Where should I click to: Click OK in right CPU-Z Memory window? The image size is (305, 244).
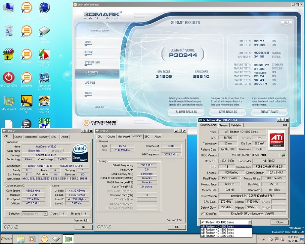177,227
